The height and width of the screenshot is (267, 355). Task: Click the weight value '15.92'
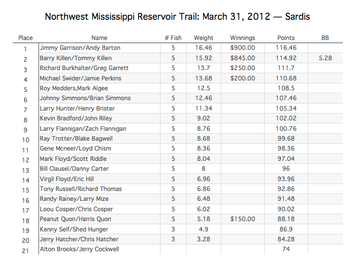(x=203, y=58)
